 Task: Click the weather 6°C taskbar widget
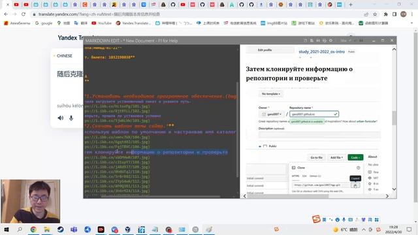(x=345, y=229)
